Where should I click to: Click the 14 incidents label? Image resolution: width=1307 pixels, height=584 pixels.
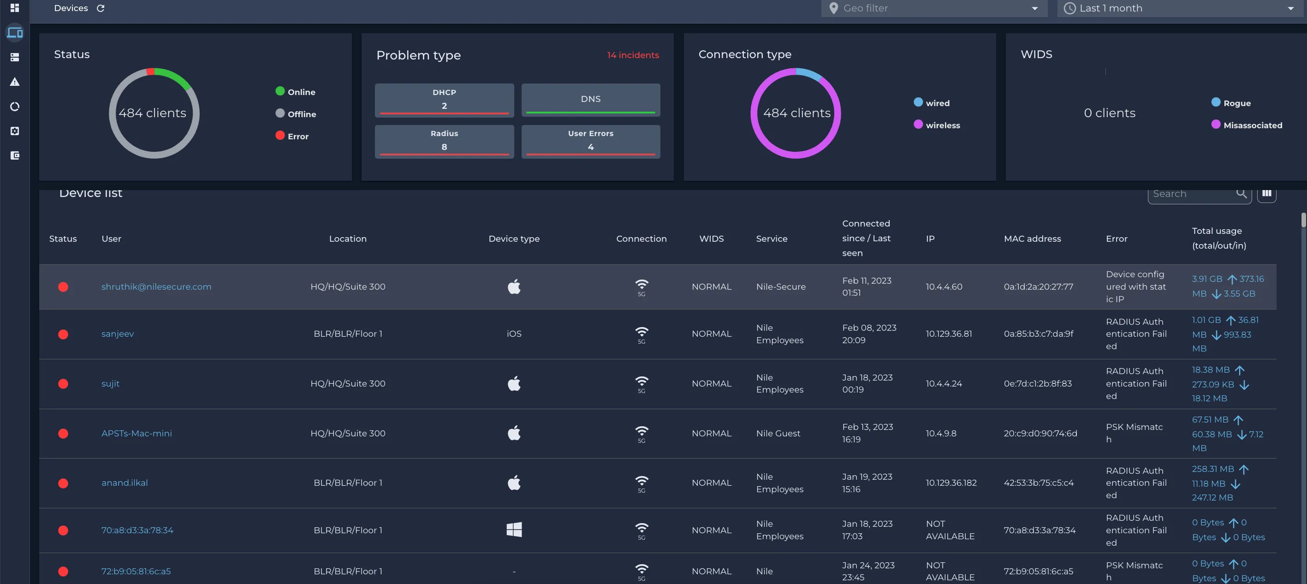633,55
